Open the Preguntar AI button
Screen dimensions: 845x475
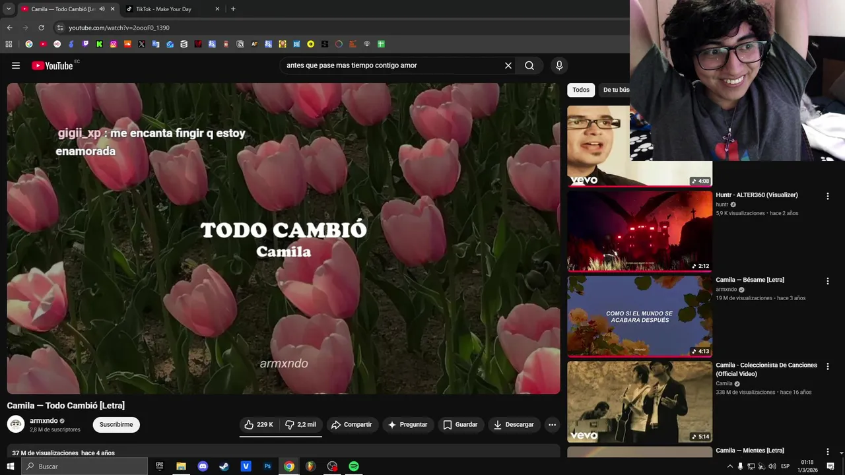tap(408, 424)
